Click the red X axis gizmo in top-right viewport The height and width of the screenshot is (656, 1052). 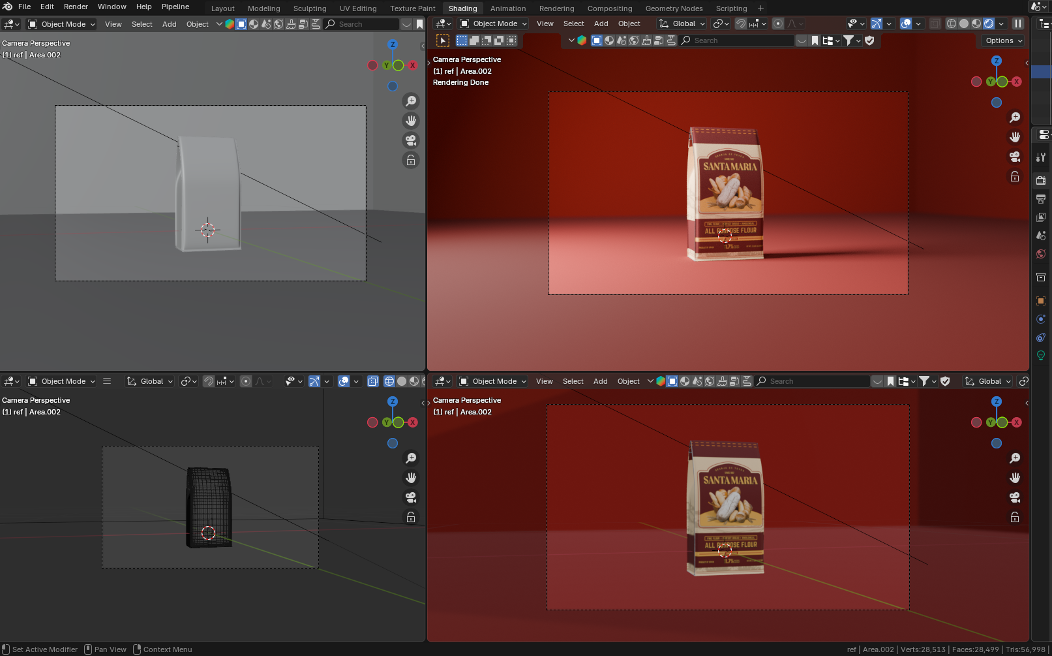(1017, 82)
